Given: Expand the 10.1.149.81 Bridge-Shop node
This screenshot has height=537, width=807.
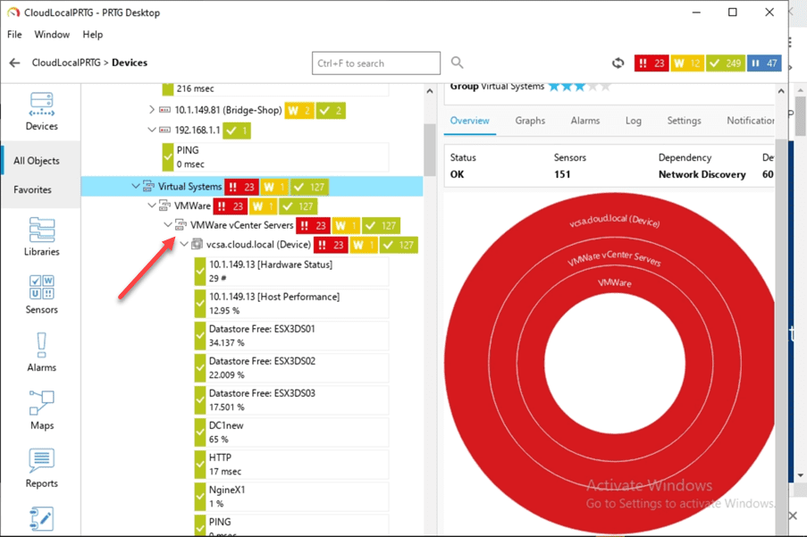Looking at the screenshot, I should pyautogui.click(x=152, y=110).
